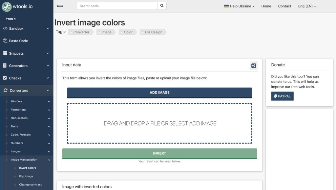Click the ADD IMAGE button
The width and height of the screenshot is (336, 190).
[x=159, y=93]
